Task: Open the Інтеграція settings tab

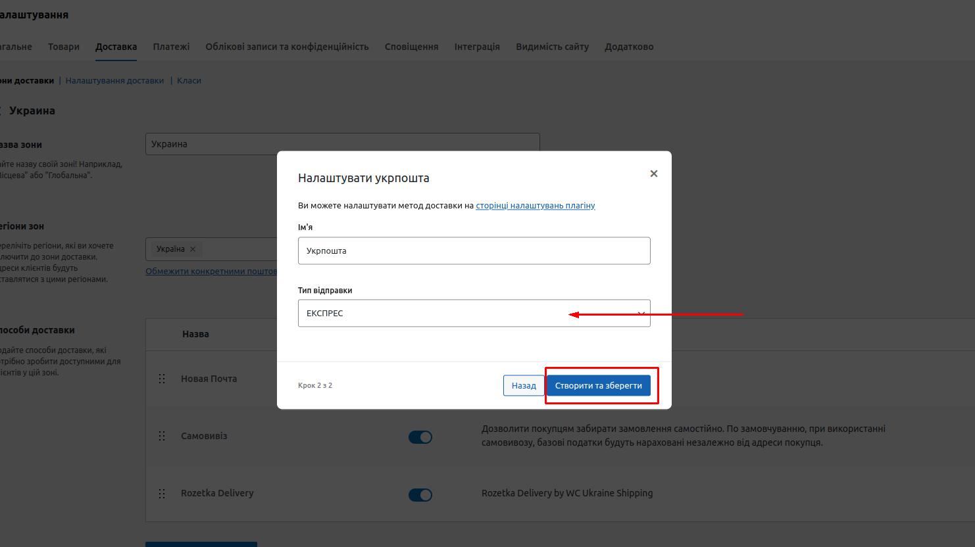Action: pos(477,47)
